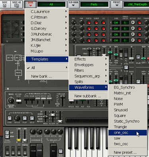Screen dimensions: 149x157
Task: Click the delay MIX knob
Action: 60,132
